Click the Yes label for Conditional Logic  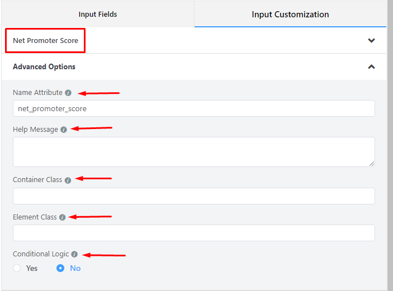(x=32, y=268)
